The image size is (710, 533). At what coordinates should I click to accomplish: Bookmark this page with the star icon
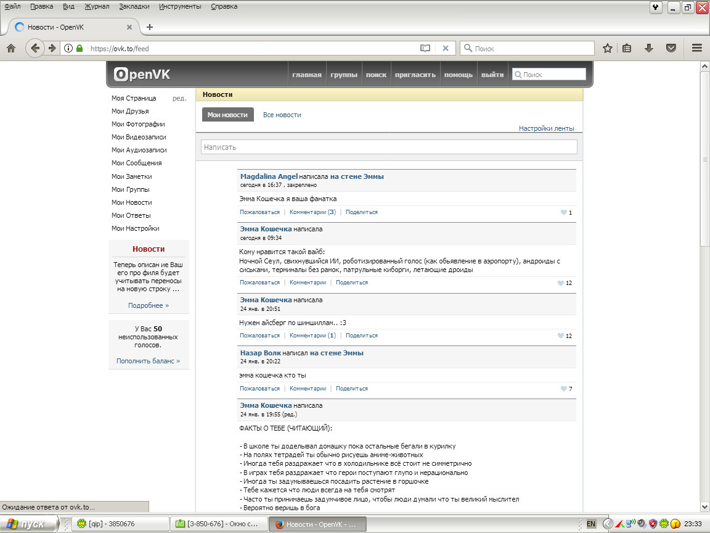click(x=608, y=48)
